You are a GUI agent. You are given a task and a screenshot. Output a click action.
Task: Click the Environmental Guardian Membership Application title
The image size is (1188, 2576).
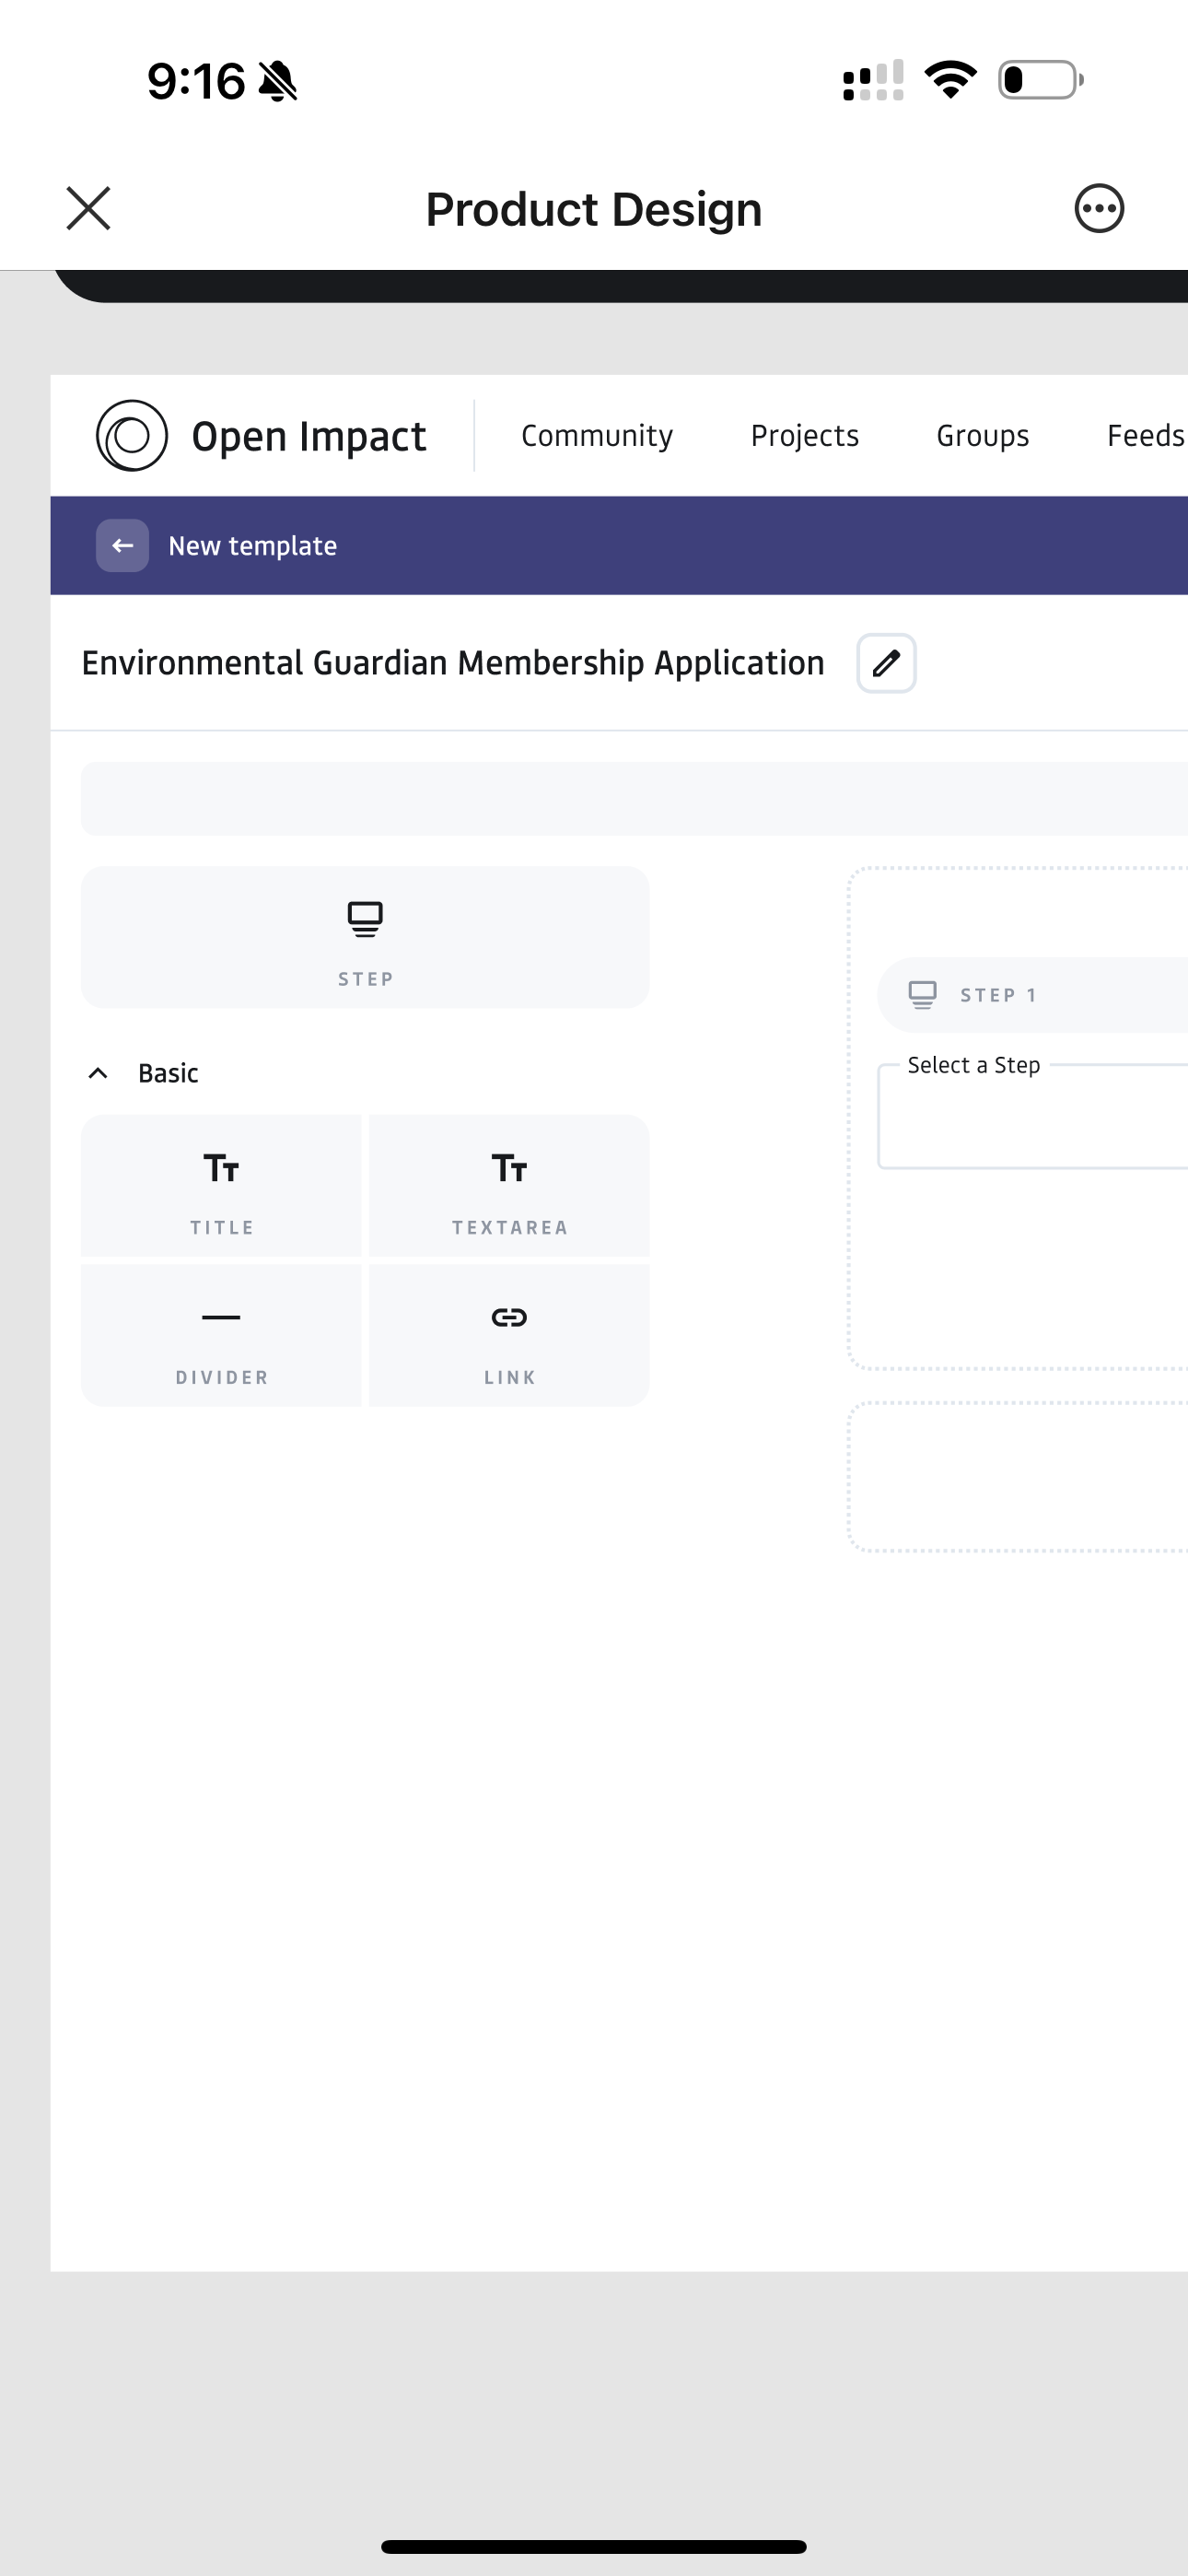(453, 662)
